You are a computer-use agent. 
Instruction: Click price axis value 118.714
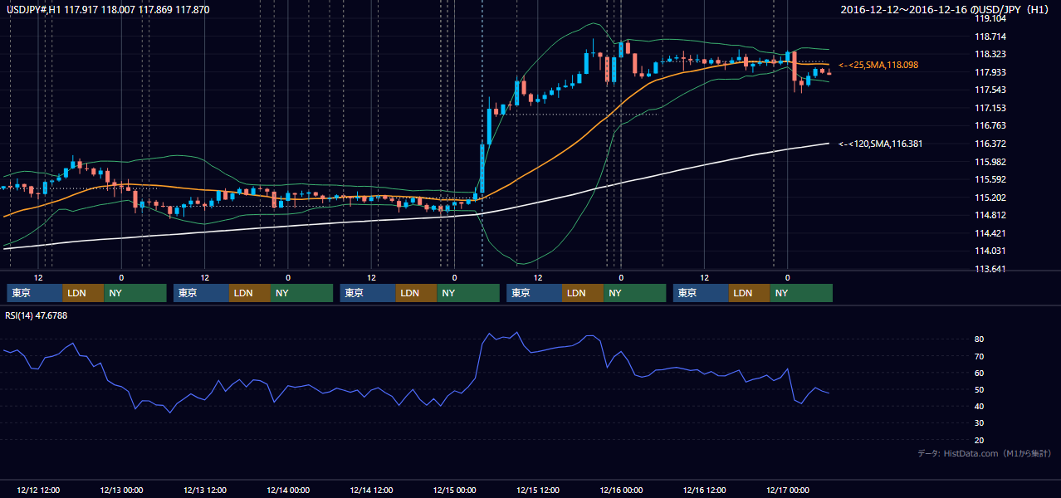(x=990, y=37)
